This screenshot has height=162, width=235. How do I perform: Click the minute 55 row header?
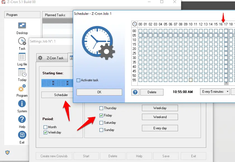point(134,80)
